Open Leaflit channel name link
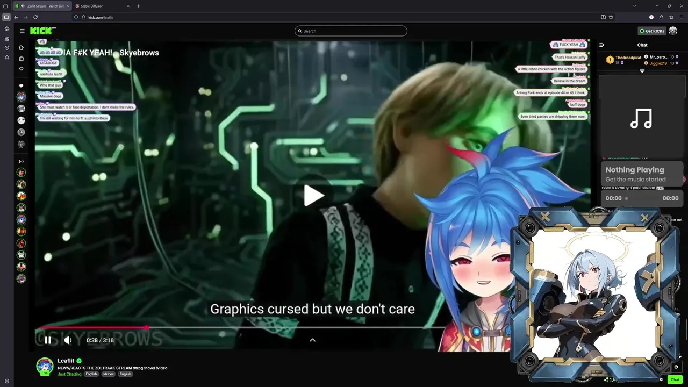688x387 pixels. coord(66,361)
